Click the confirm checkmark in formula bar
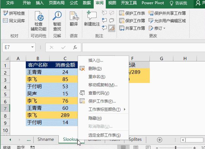 pyautogui.click(x=63, y=47)
